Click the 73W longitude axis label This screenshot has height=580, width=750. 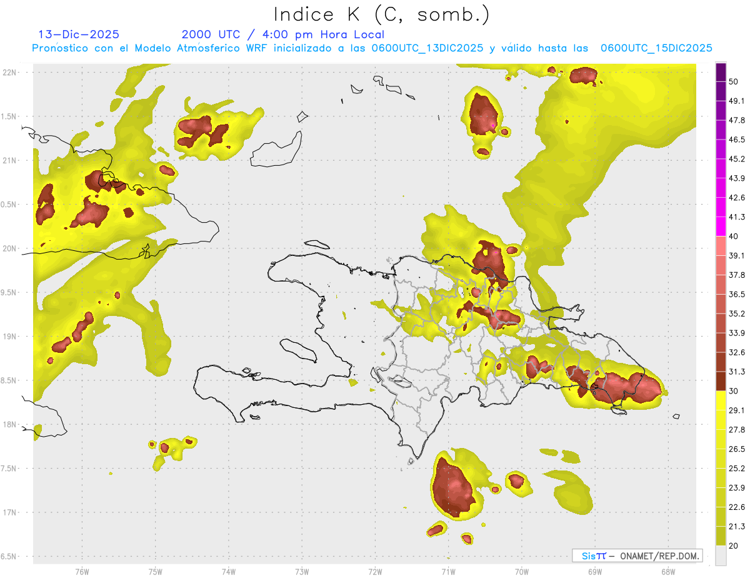pyautogui.click(x=302, y=571)
